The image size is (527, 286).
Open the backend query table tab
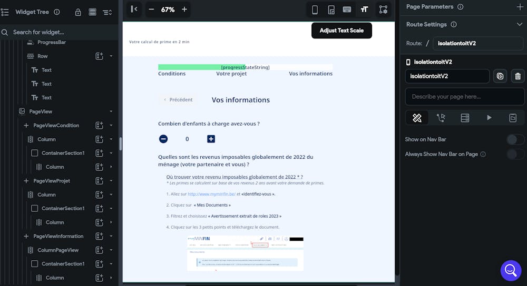[x=465, y=118]
